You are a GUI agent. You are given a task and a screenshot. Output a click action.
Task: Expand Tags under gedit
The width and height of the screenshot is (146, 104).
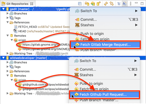(8, 18)
